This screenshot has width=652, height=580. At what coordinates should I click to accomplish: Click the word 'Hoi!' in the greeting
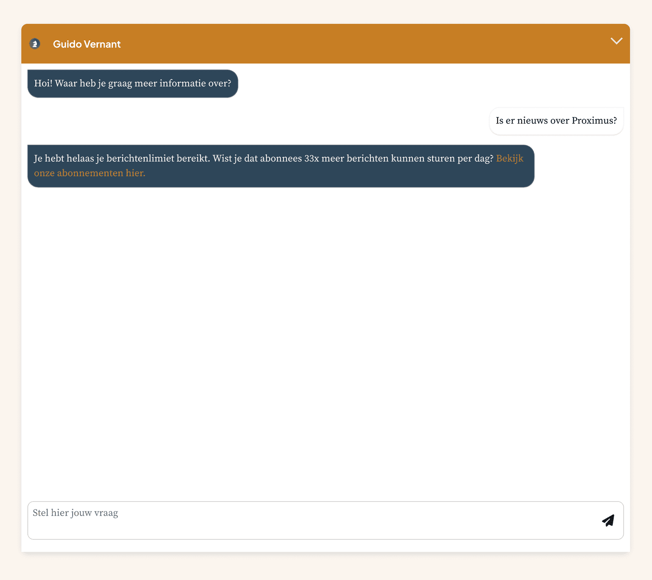coord(43,84)
